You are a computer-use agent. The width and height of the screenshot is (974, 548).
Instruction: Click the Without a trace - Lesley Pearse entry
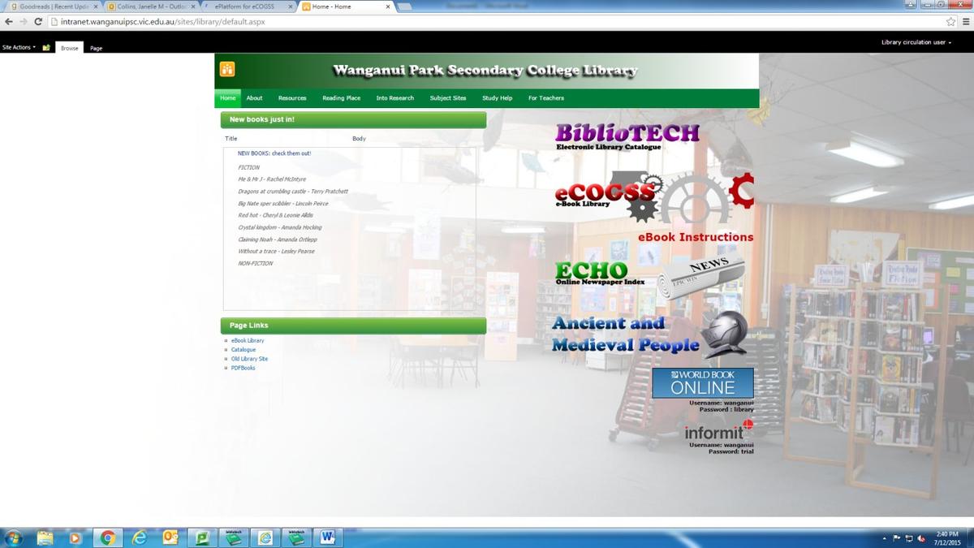276,252
